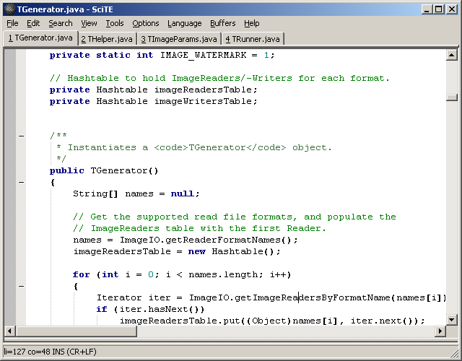462x361 pixels.
Task: Click the 'public TGenerator()' constructor line
Action: click(x=104, y=170)
